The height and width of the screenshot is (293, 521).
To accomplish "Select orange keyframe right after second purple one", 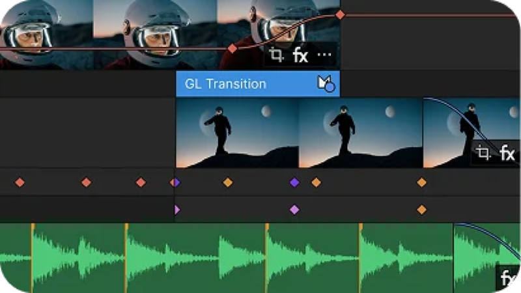I will [316, 182].
